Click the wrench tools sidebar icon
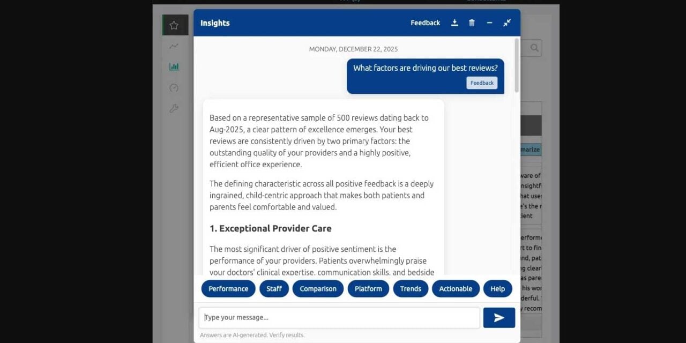The width and height of the screenshot is (686, 343). (x=174, y=109)
